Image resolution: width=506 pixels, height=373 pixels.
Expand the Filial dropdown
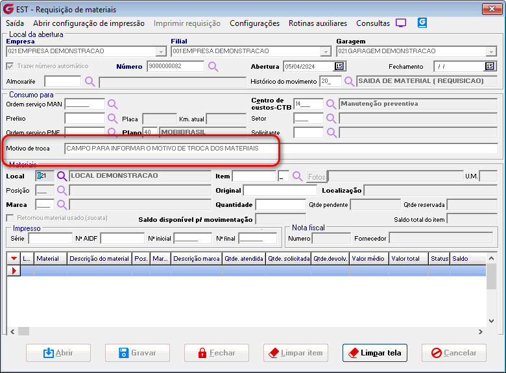coord(326,51)
